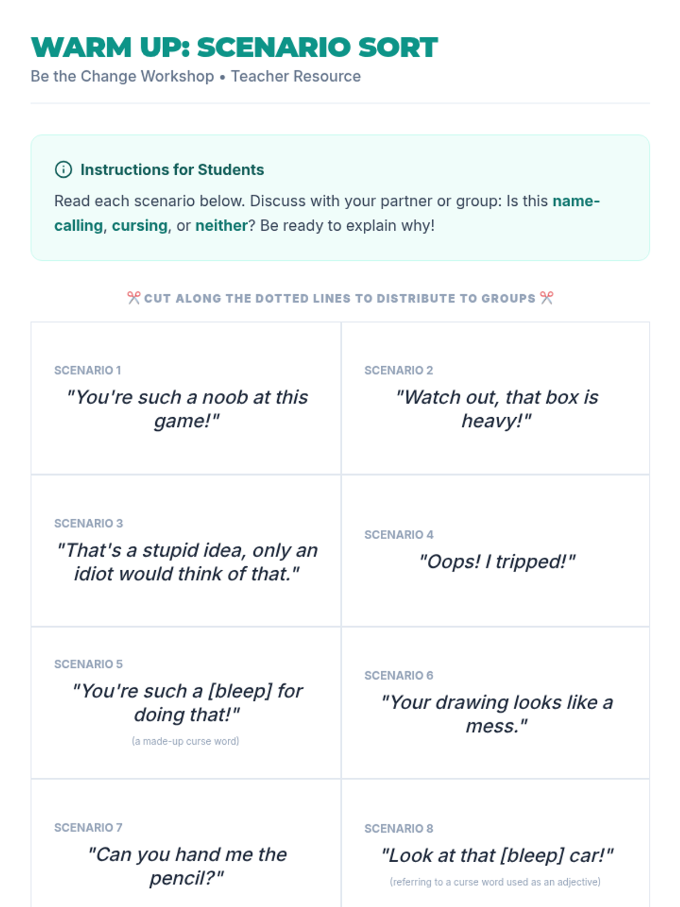680x907 pixels.
Task: Click the SCENARIO 3 label
Action: (x=88, y=523)
